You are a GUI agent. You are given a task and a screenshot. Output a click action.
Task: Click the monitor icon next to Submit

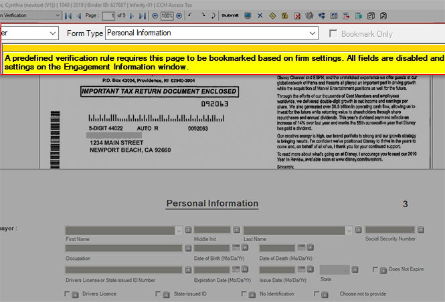tap(248, 15)
